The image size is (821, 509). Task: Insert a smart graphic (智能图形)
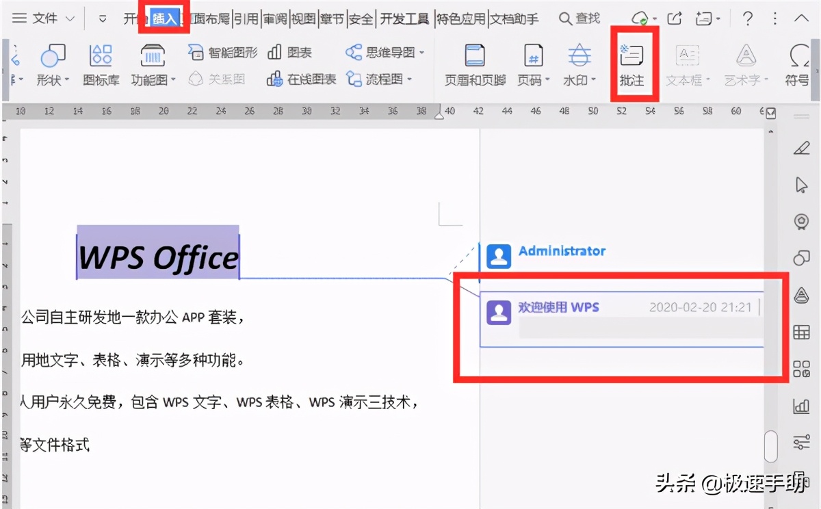[223, 53]
